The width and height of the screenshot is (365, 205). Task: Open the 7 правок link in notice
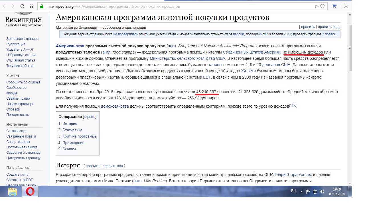[x=329, y=34]
